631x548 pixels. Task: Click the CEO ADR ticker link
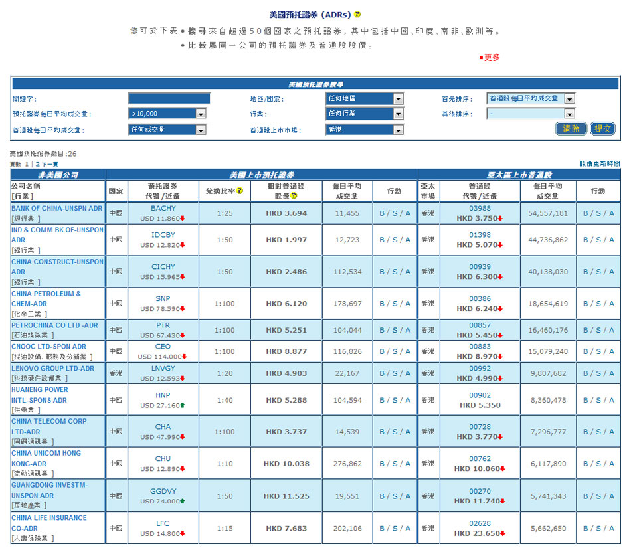163,347
